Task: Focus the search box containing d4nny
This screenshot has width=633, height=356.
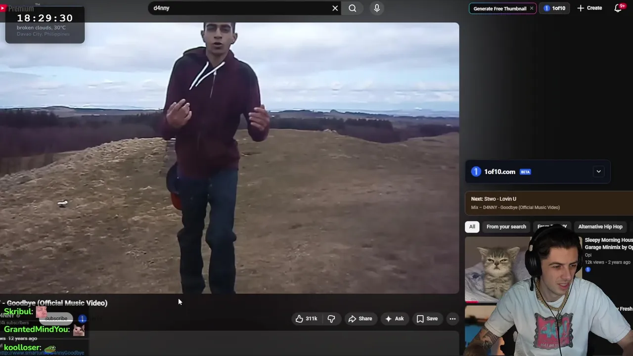Action: 240,8
